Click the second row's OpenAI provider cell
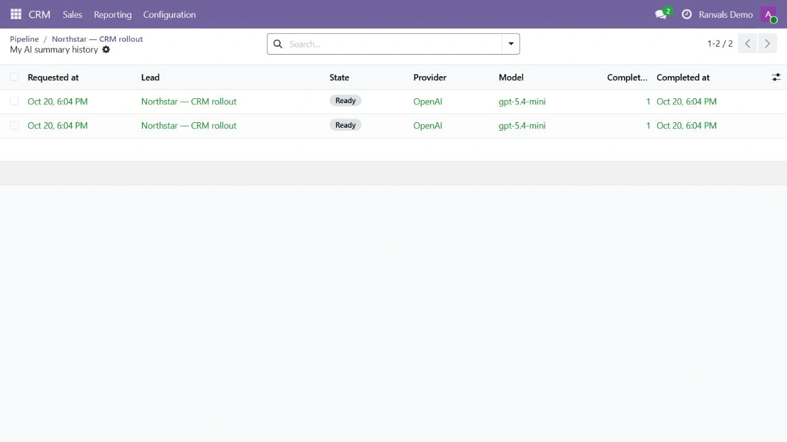 coord(427,125)
